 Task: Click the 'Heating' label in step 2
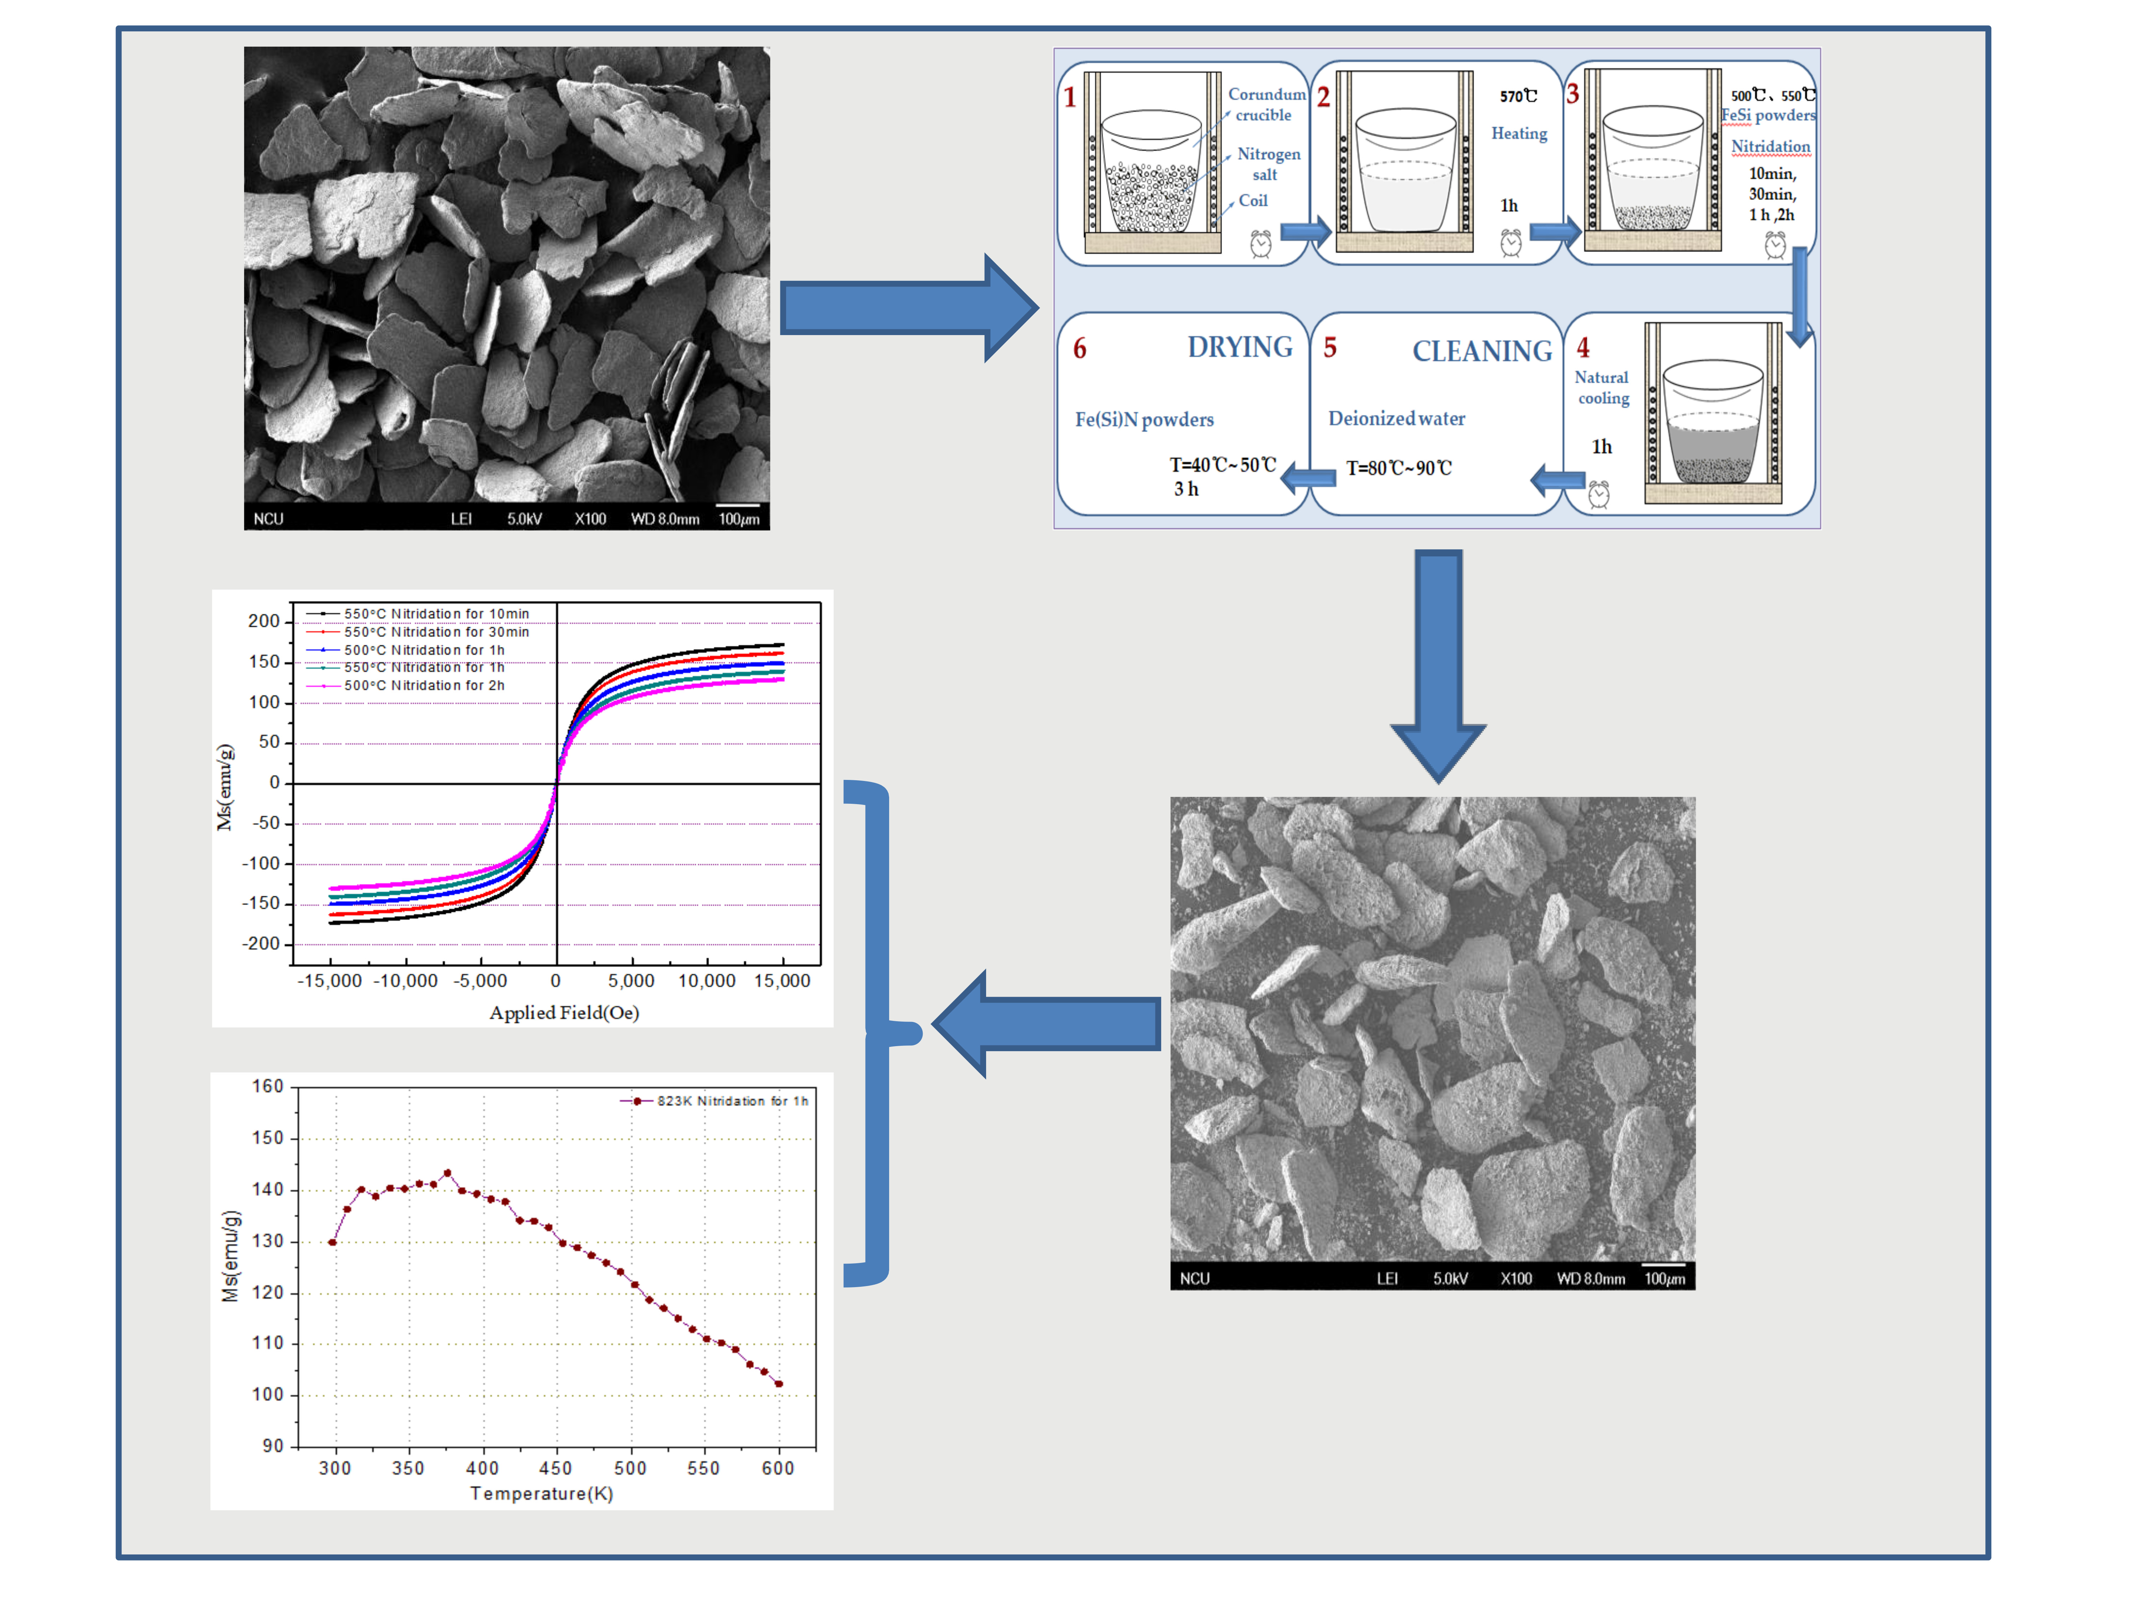(x=1518, y=133)
